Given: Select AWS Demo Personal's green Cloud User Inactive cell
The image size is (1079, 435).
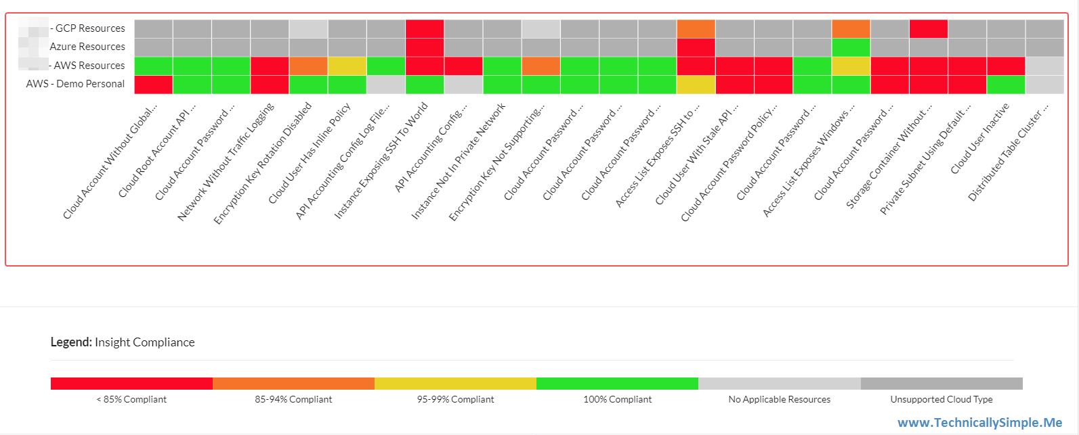Looking at the screenshot, I should (1006, 85).
